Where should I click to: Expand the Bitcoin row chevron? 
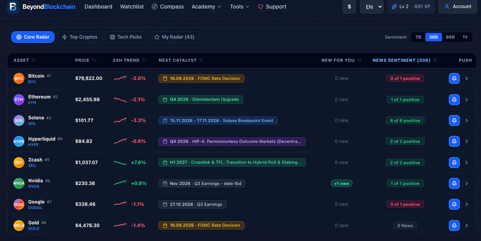pos(467,78)
